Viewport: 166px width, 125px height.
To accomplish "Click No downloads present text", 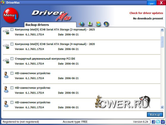I will (148, 19).
